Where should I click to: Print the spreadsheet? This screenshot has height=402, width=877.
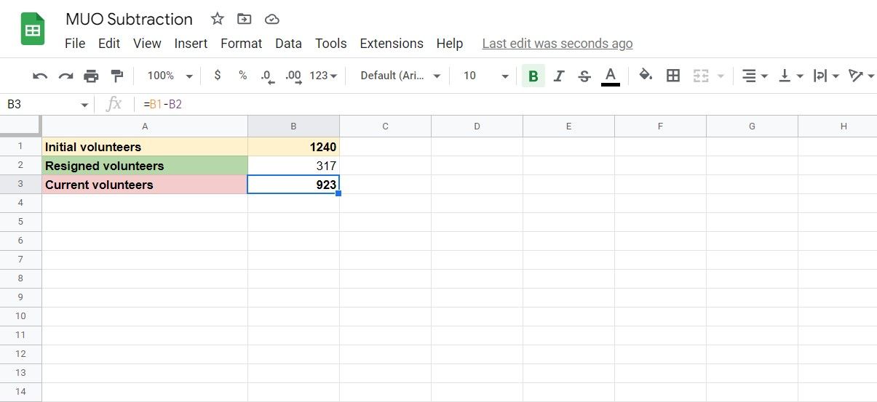91,76
